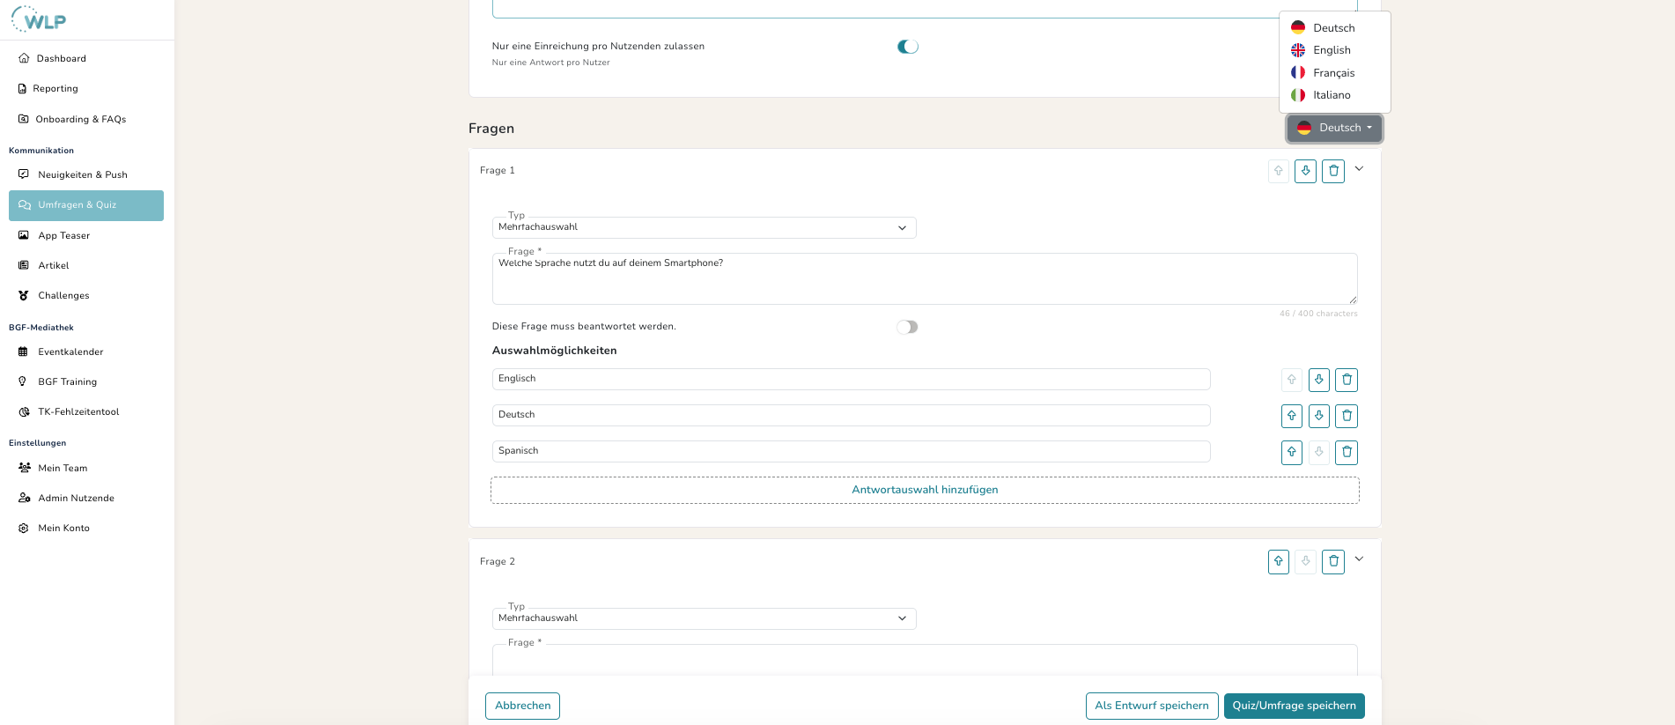Open the Deutsch language dropdown button
The image size is (1675, 725).
(x=1334, y=129)
